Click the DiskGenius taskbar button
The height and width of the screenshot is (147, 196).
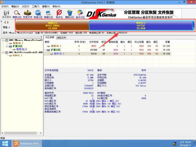(x=27, y=143)
